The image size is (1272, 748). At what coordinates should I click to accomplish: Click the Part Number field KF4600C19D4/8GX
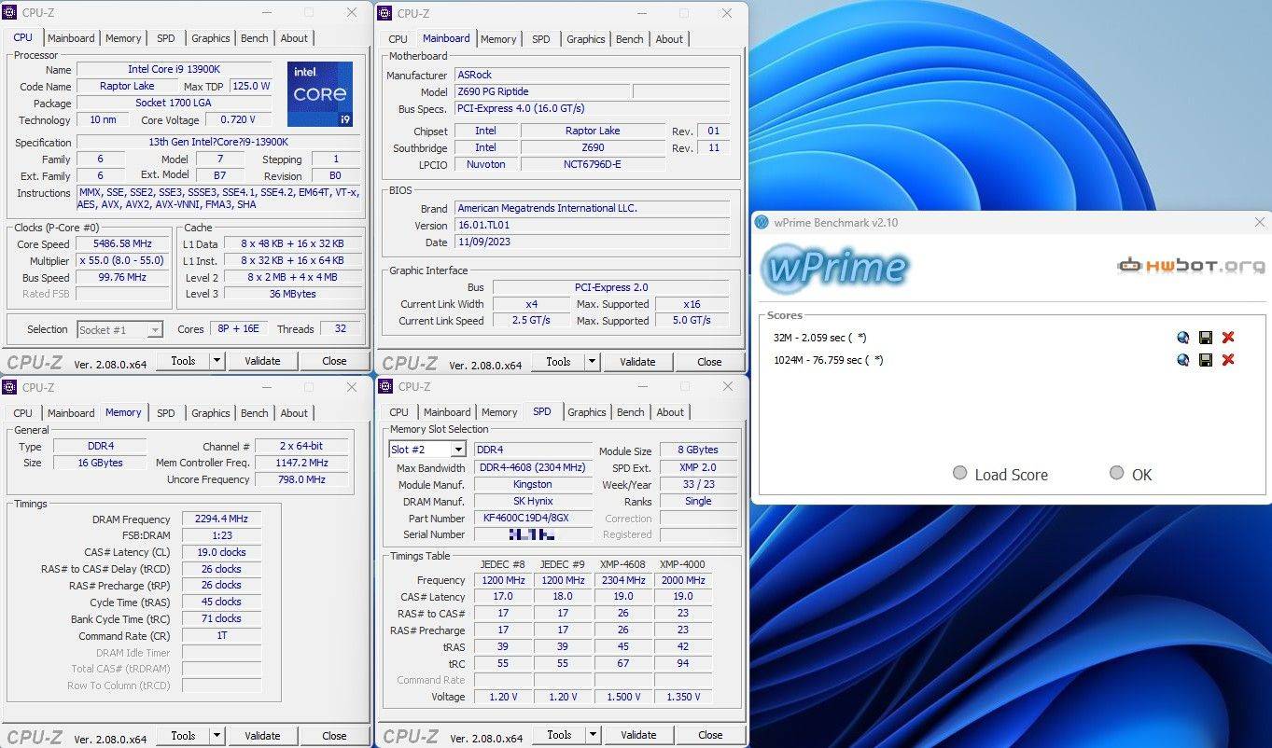[533, 518]
